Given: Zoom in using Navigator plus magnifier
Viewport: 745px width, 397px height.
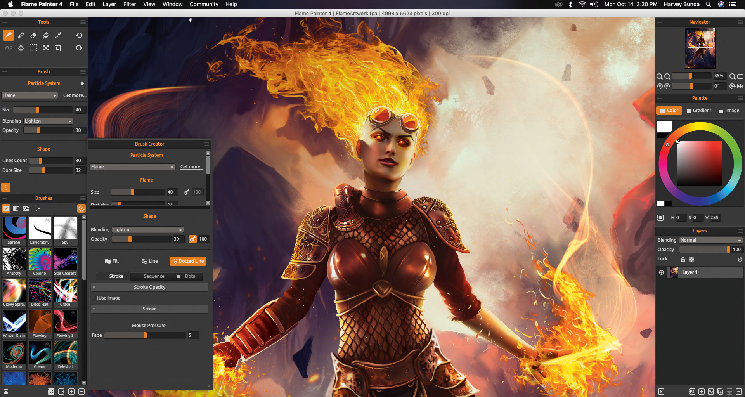Looking at the screenshot, I should [667, 76].
